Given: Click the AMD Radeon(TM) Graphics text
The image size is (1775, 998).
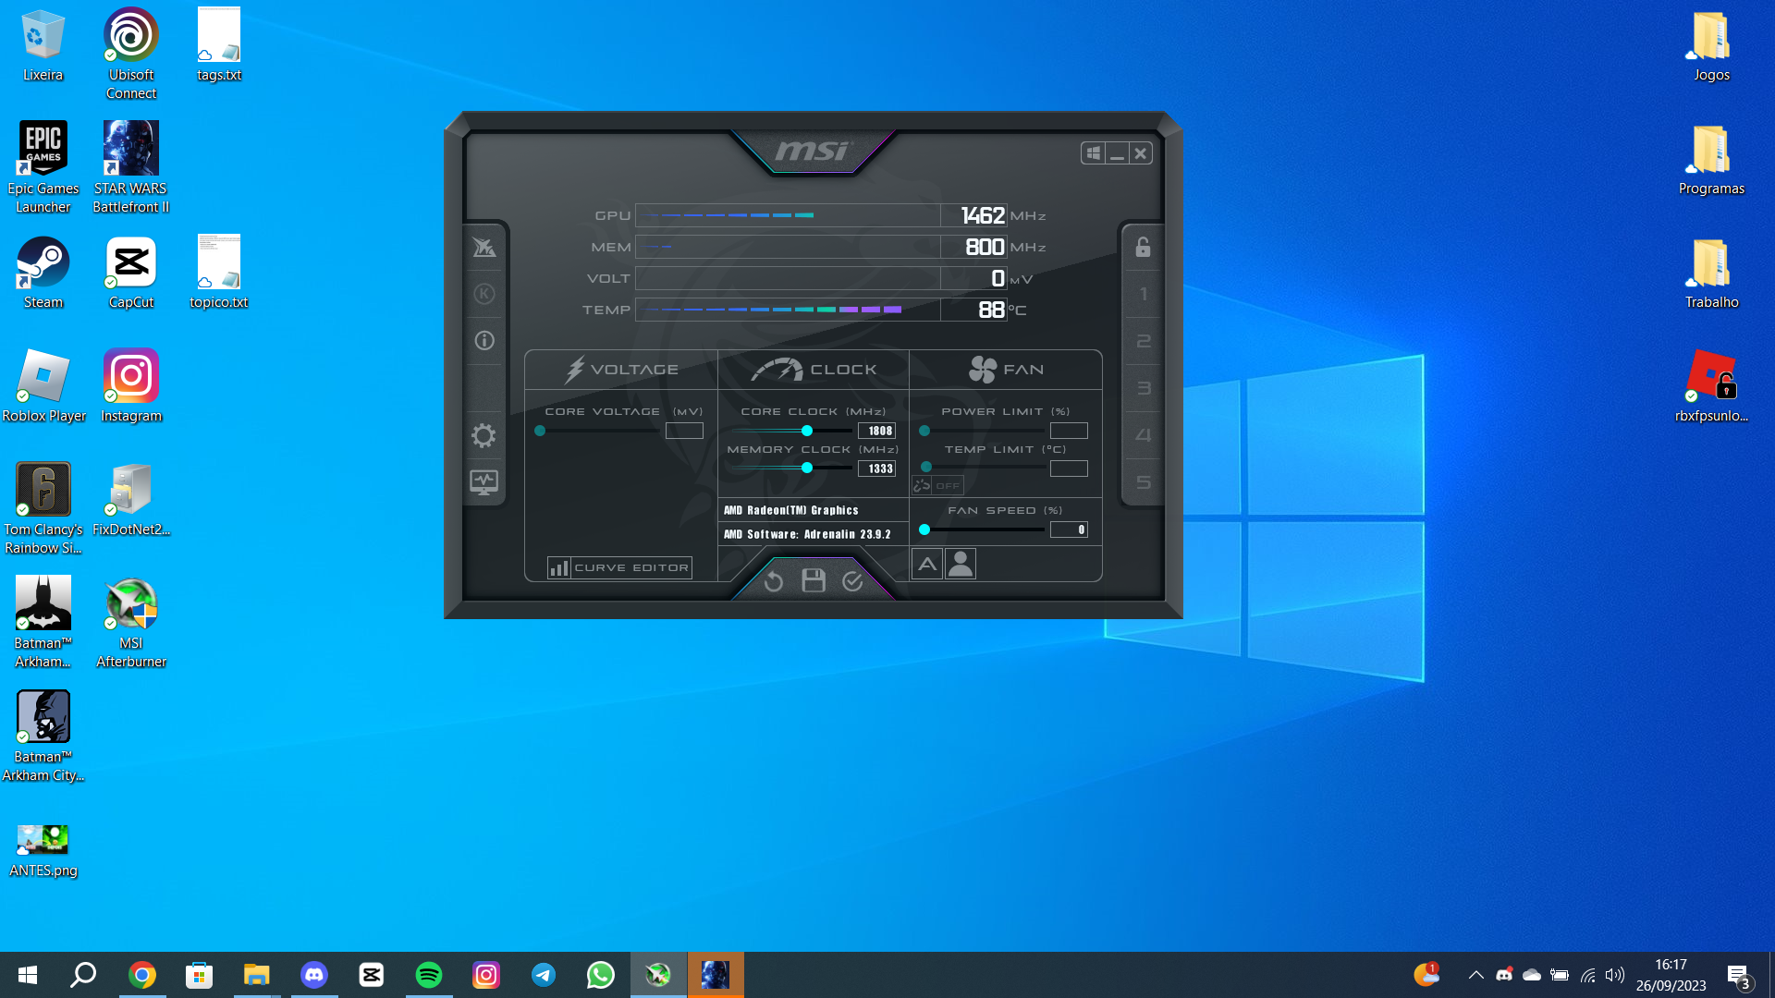Looking at the screenshot, I should point(791,510).
